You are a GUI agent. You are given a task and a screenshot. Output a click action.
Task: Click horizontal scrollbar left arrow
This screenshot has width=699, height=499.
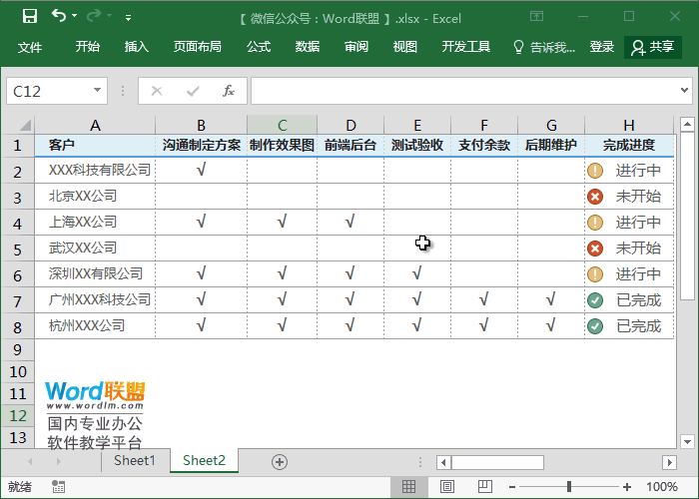tap(443, 462)
